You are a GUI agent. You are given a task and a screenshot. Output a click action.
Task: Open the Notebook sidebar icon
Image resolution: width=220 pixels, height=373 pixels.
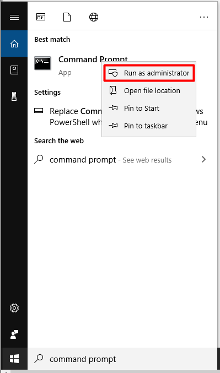pyautogui.click(x=14, y=70)
